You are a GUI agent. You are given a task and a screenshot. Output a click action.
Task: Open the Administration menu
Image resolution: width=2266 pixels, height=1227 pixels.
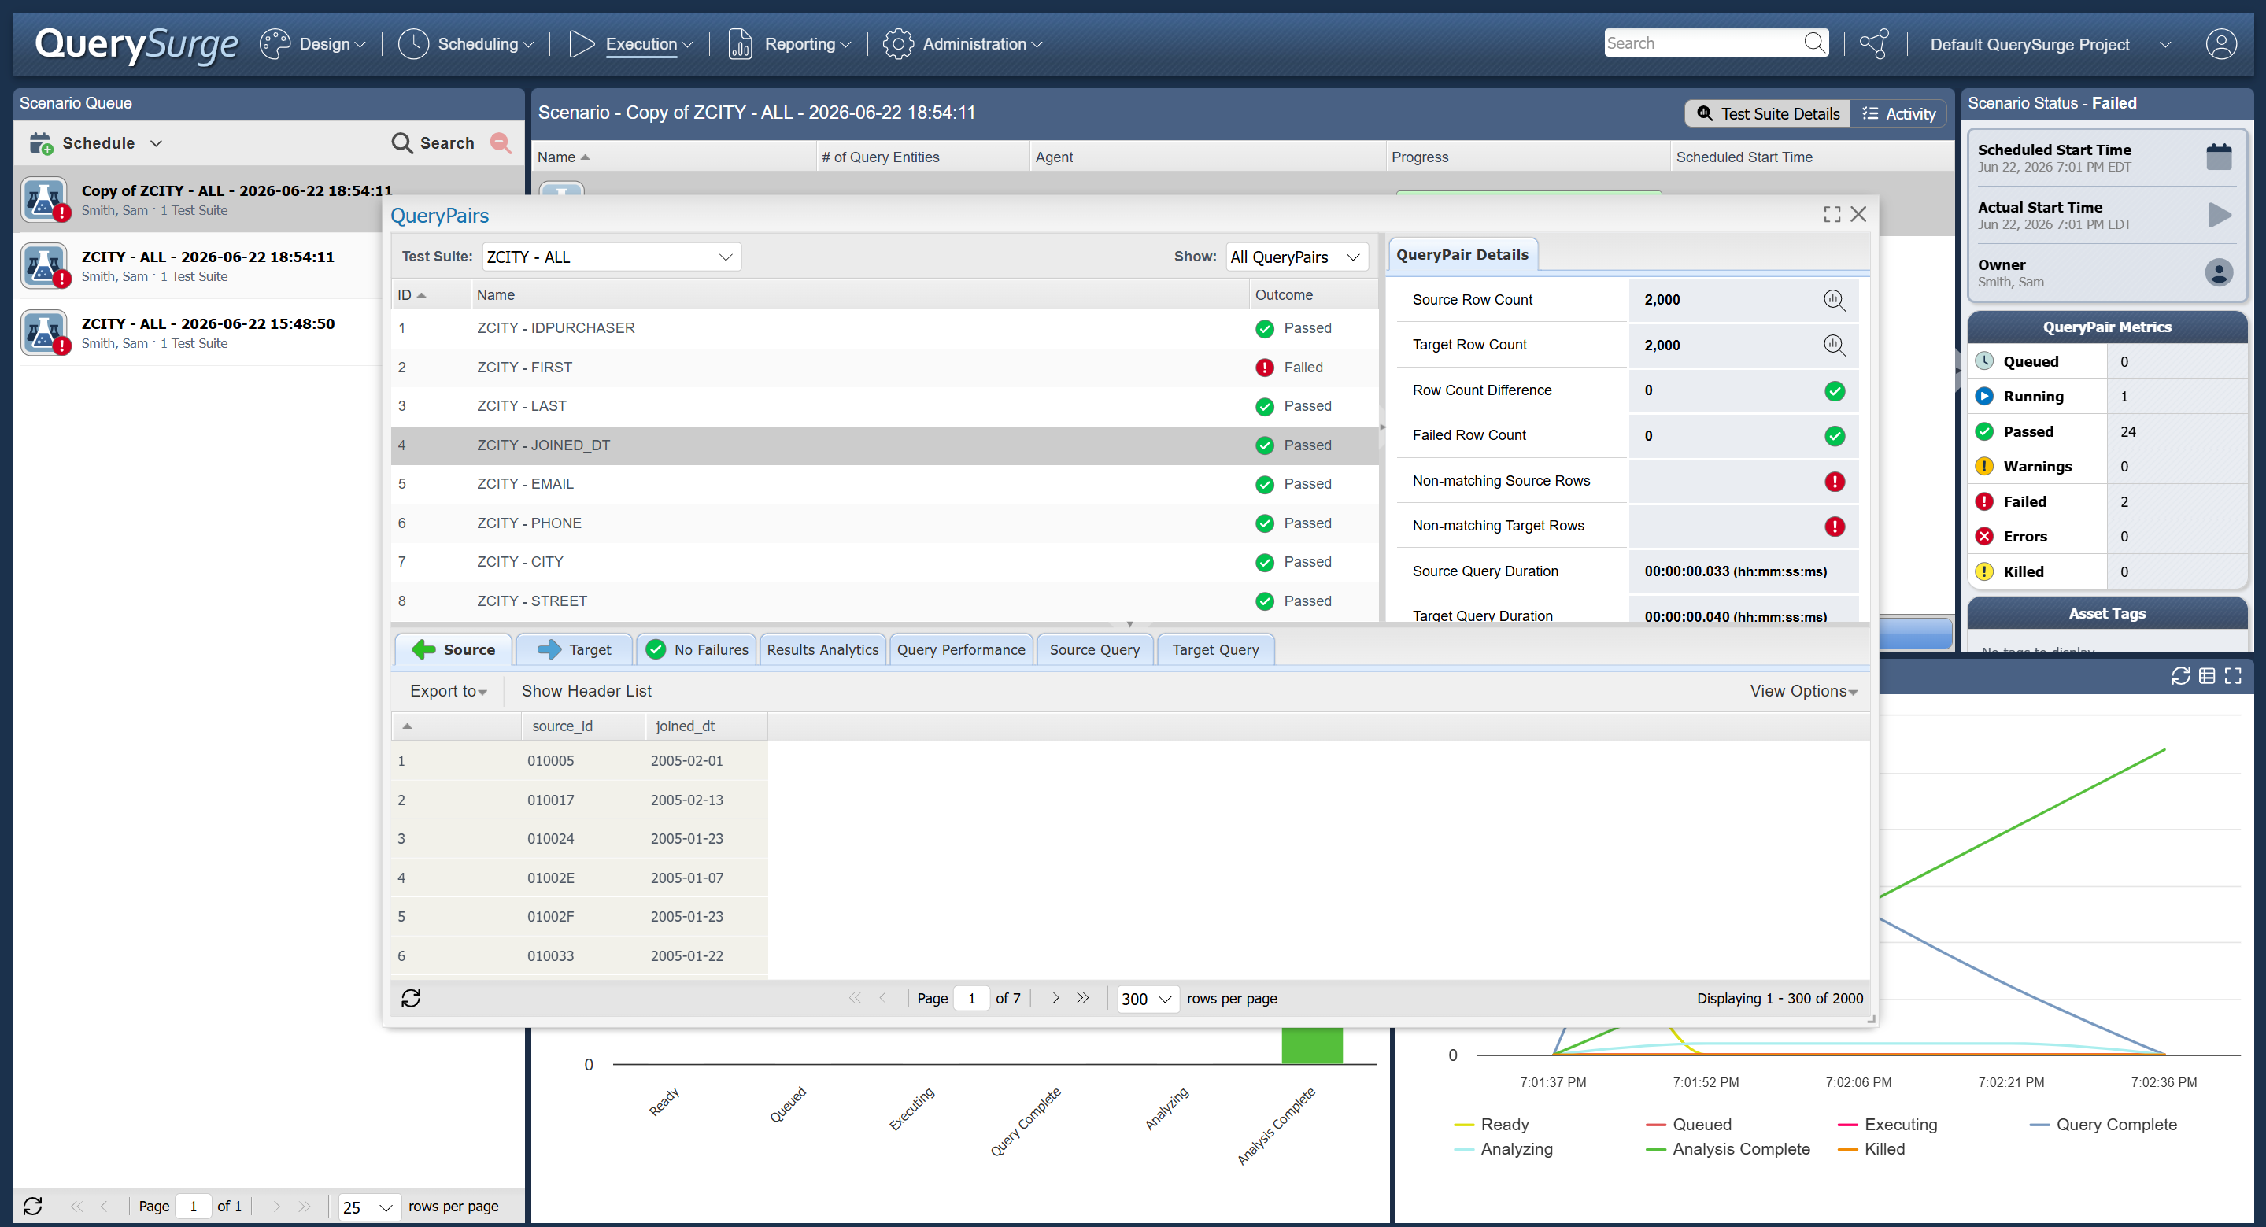(x=963, y=43)
